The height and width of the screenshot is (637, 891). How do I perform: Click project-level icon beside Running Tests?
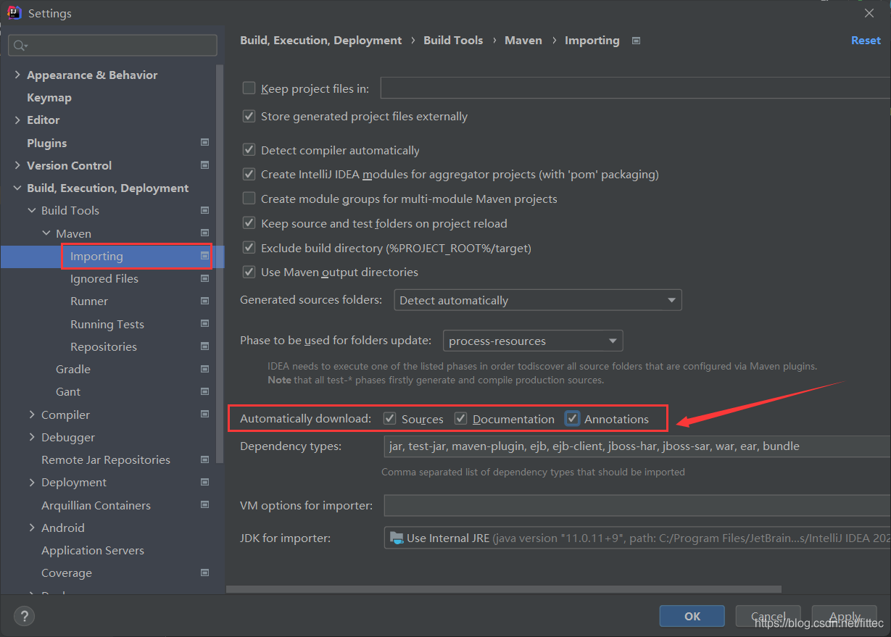tap(204, 324)
